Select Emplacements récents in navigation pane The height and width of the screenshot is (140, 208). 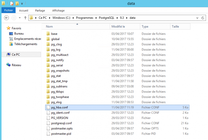[x=28, y=39]
